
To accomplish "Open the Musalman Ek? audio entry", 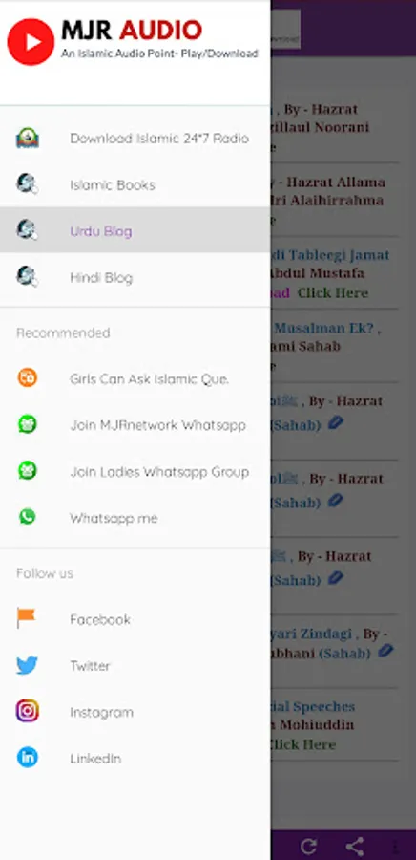I will point(335,346).
